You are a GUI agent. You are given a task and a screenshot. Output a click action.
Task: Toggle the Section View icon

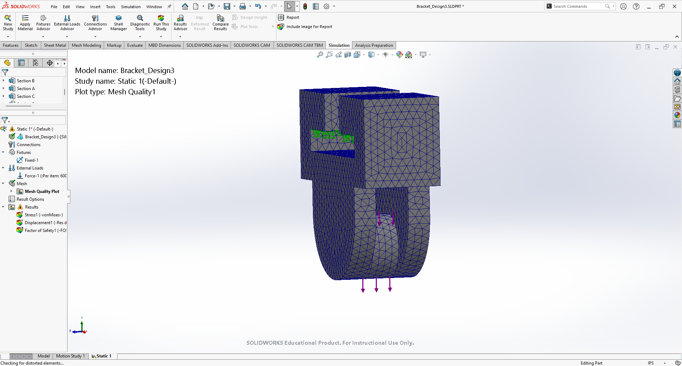[348, 55]
